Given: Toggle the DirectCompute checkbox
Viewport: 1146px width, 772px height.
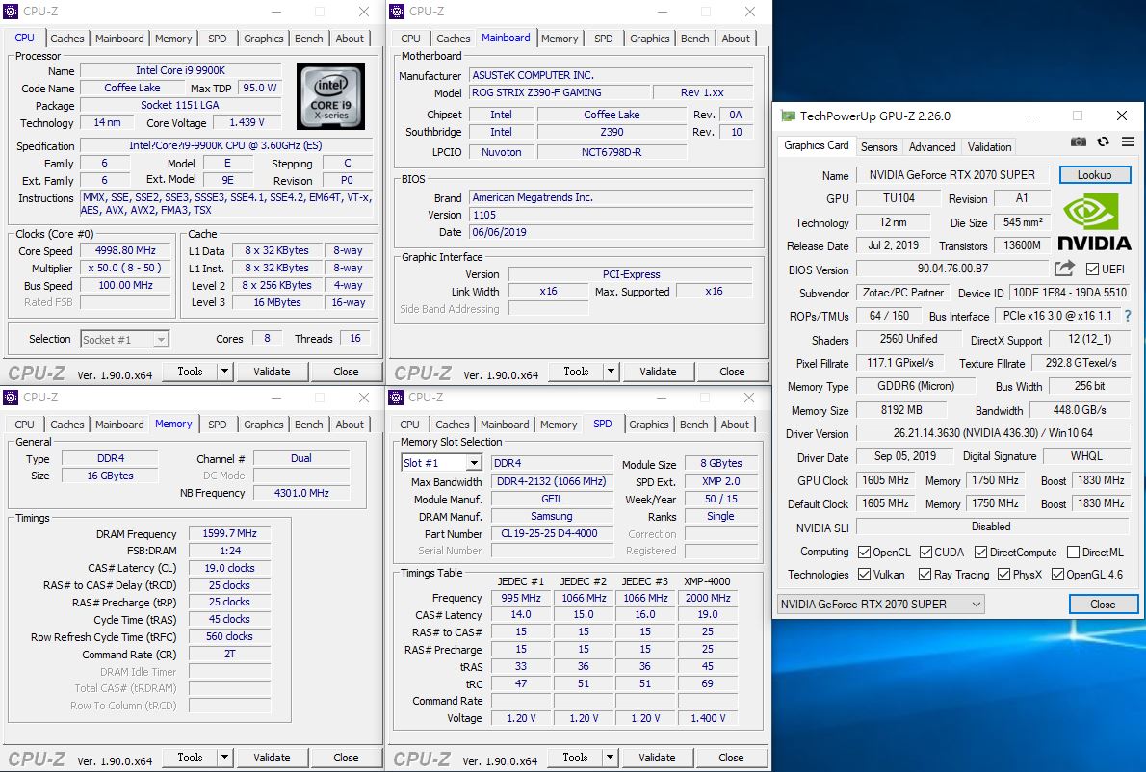Looking at the screenshot, I should [x=980, y=553].
